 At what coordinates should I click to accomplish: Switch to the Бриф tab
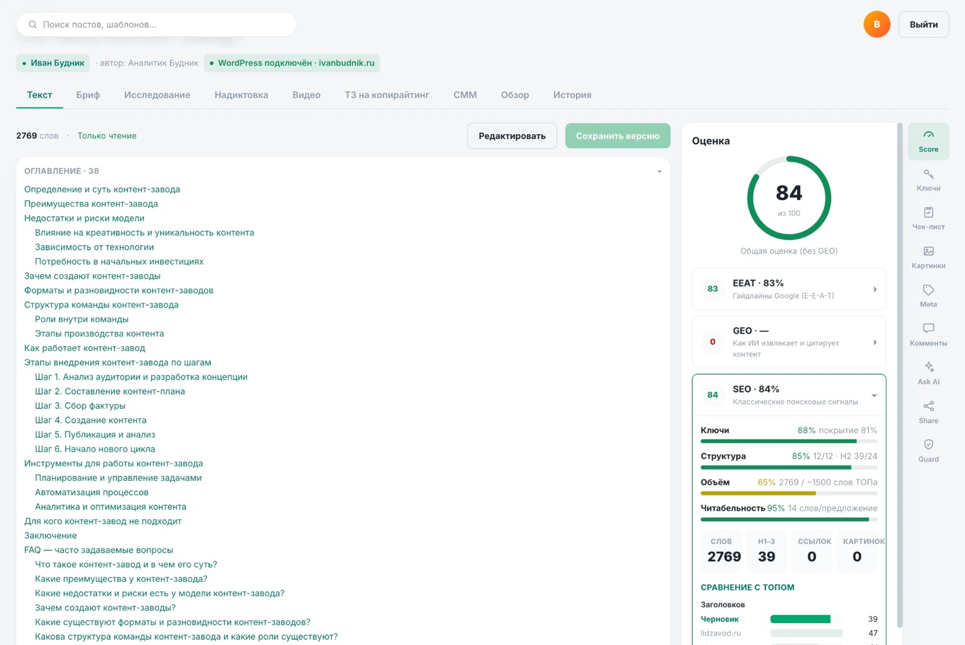tap(88, 95)
